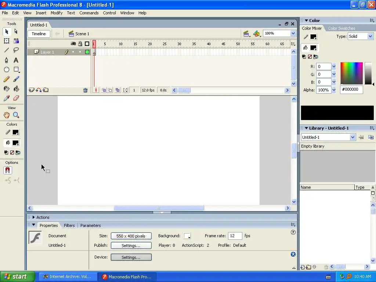Click Delete Layer trash icon
Image resolution: width=376 pixels, height=282 pixels.
85,90
